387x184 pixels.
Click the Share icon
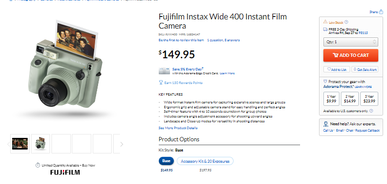point(381,12)
